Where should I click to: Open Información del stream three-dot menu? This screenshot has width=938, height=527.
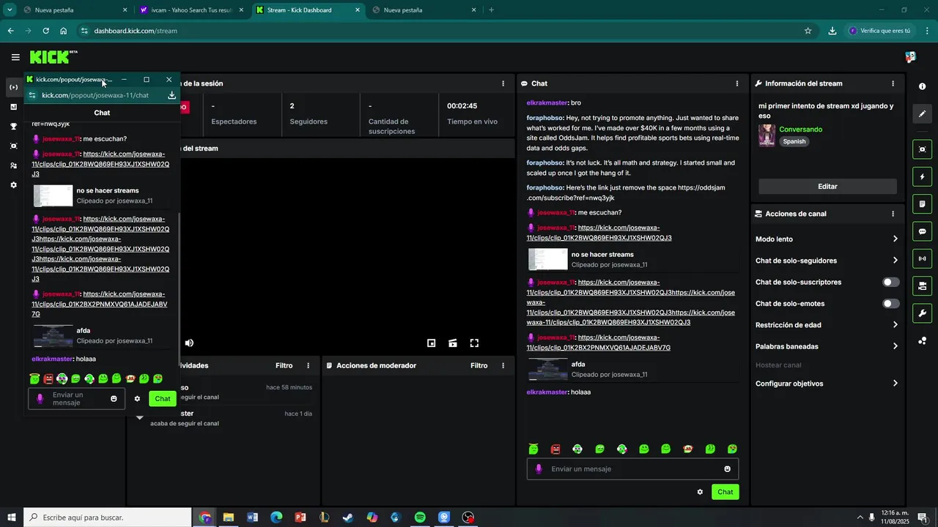(893, 83)
